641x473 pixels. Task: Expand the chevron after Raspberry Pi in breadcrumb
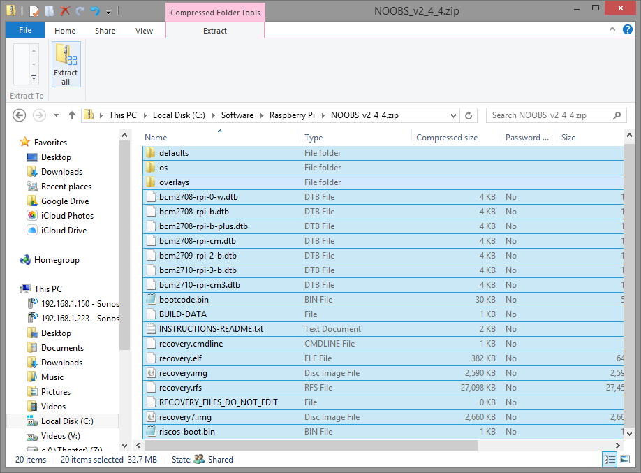point(323,116)
